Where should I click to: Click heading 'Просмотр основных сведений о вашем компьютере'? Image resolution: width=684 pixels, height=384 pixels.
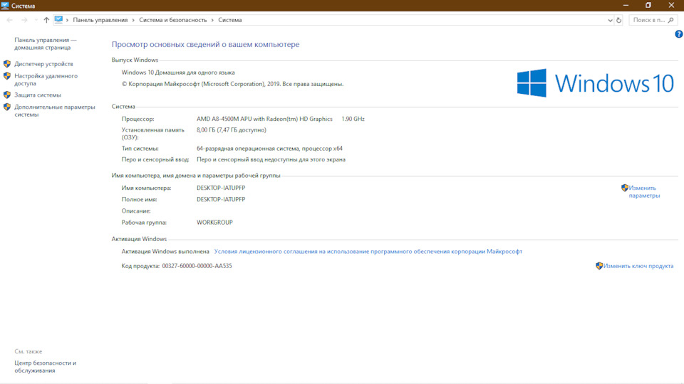pos(205,44)
